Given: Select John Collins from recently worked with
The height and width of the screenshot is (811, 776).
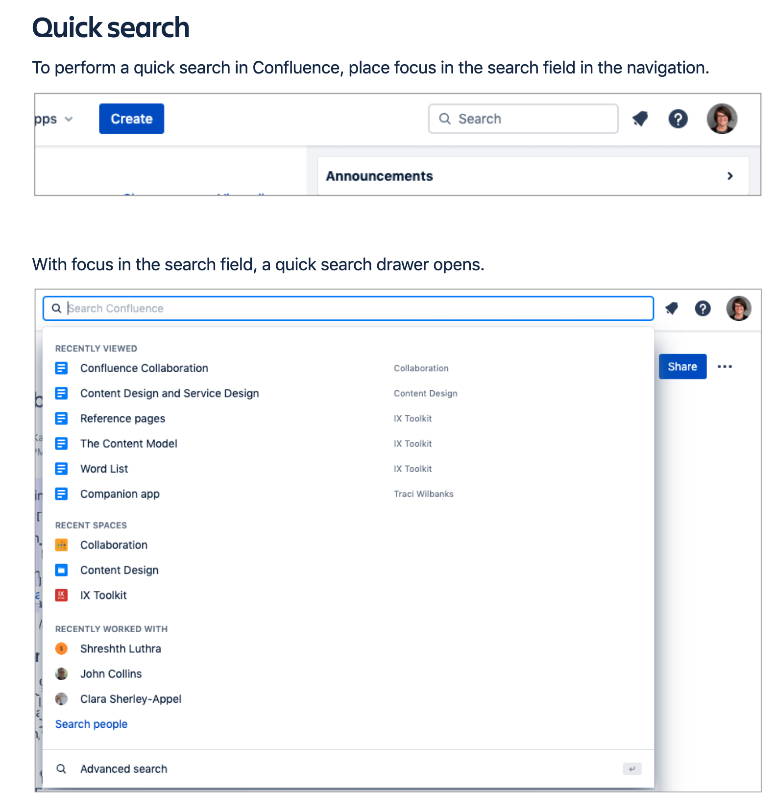Looking at the screenshot, I should 111,673.
